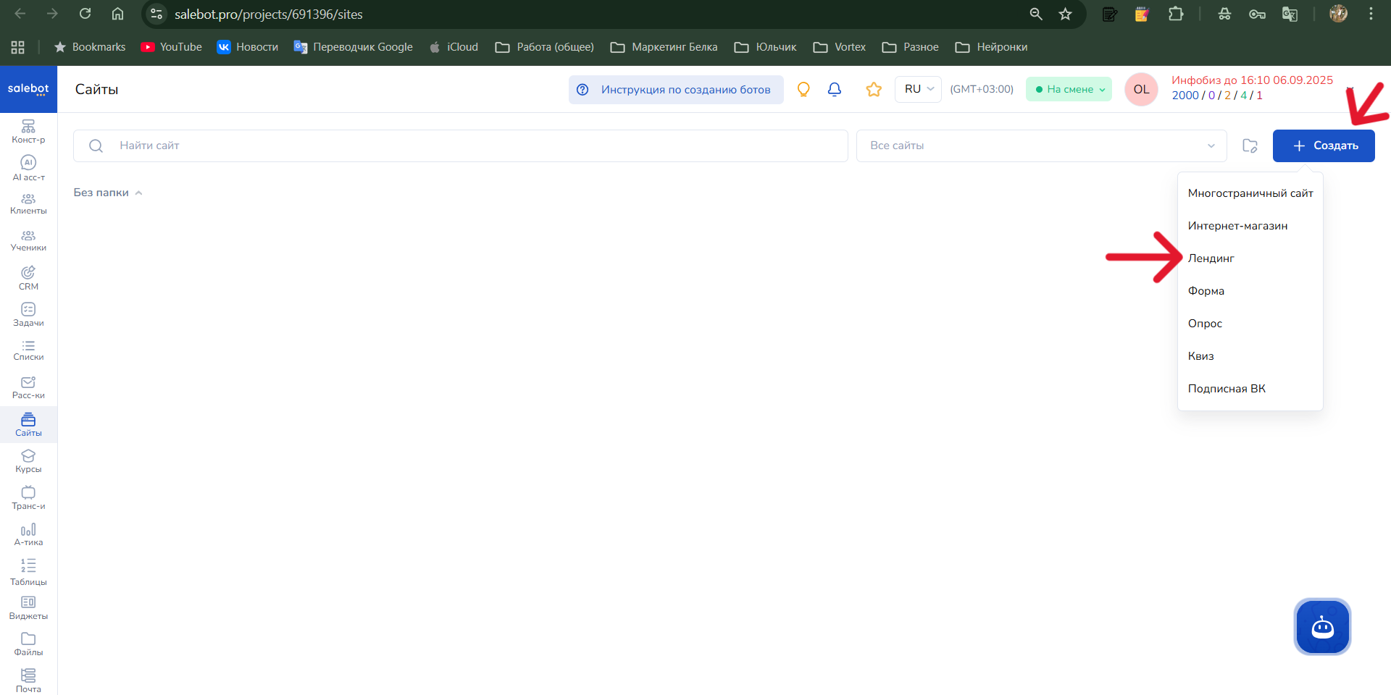Open the chat bot widget bubble
This screenshot has width=1391, height=695.
tap(1322, 627)
